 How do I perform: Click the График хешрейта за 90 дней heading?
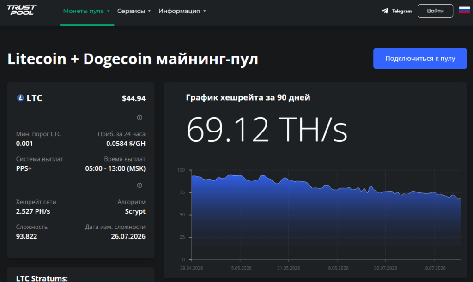(x=248, y=98)
